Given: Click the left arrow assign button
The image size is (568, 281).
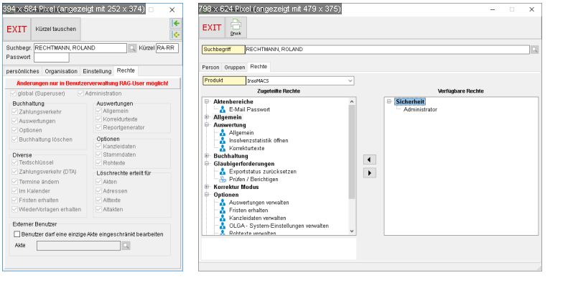Looking at the screenshot, I should tap(370, 160).
